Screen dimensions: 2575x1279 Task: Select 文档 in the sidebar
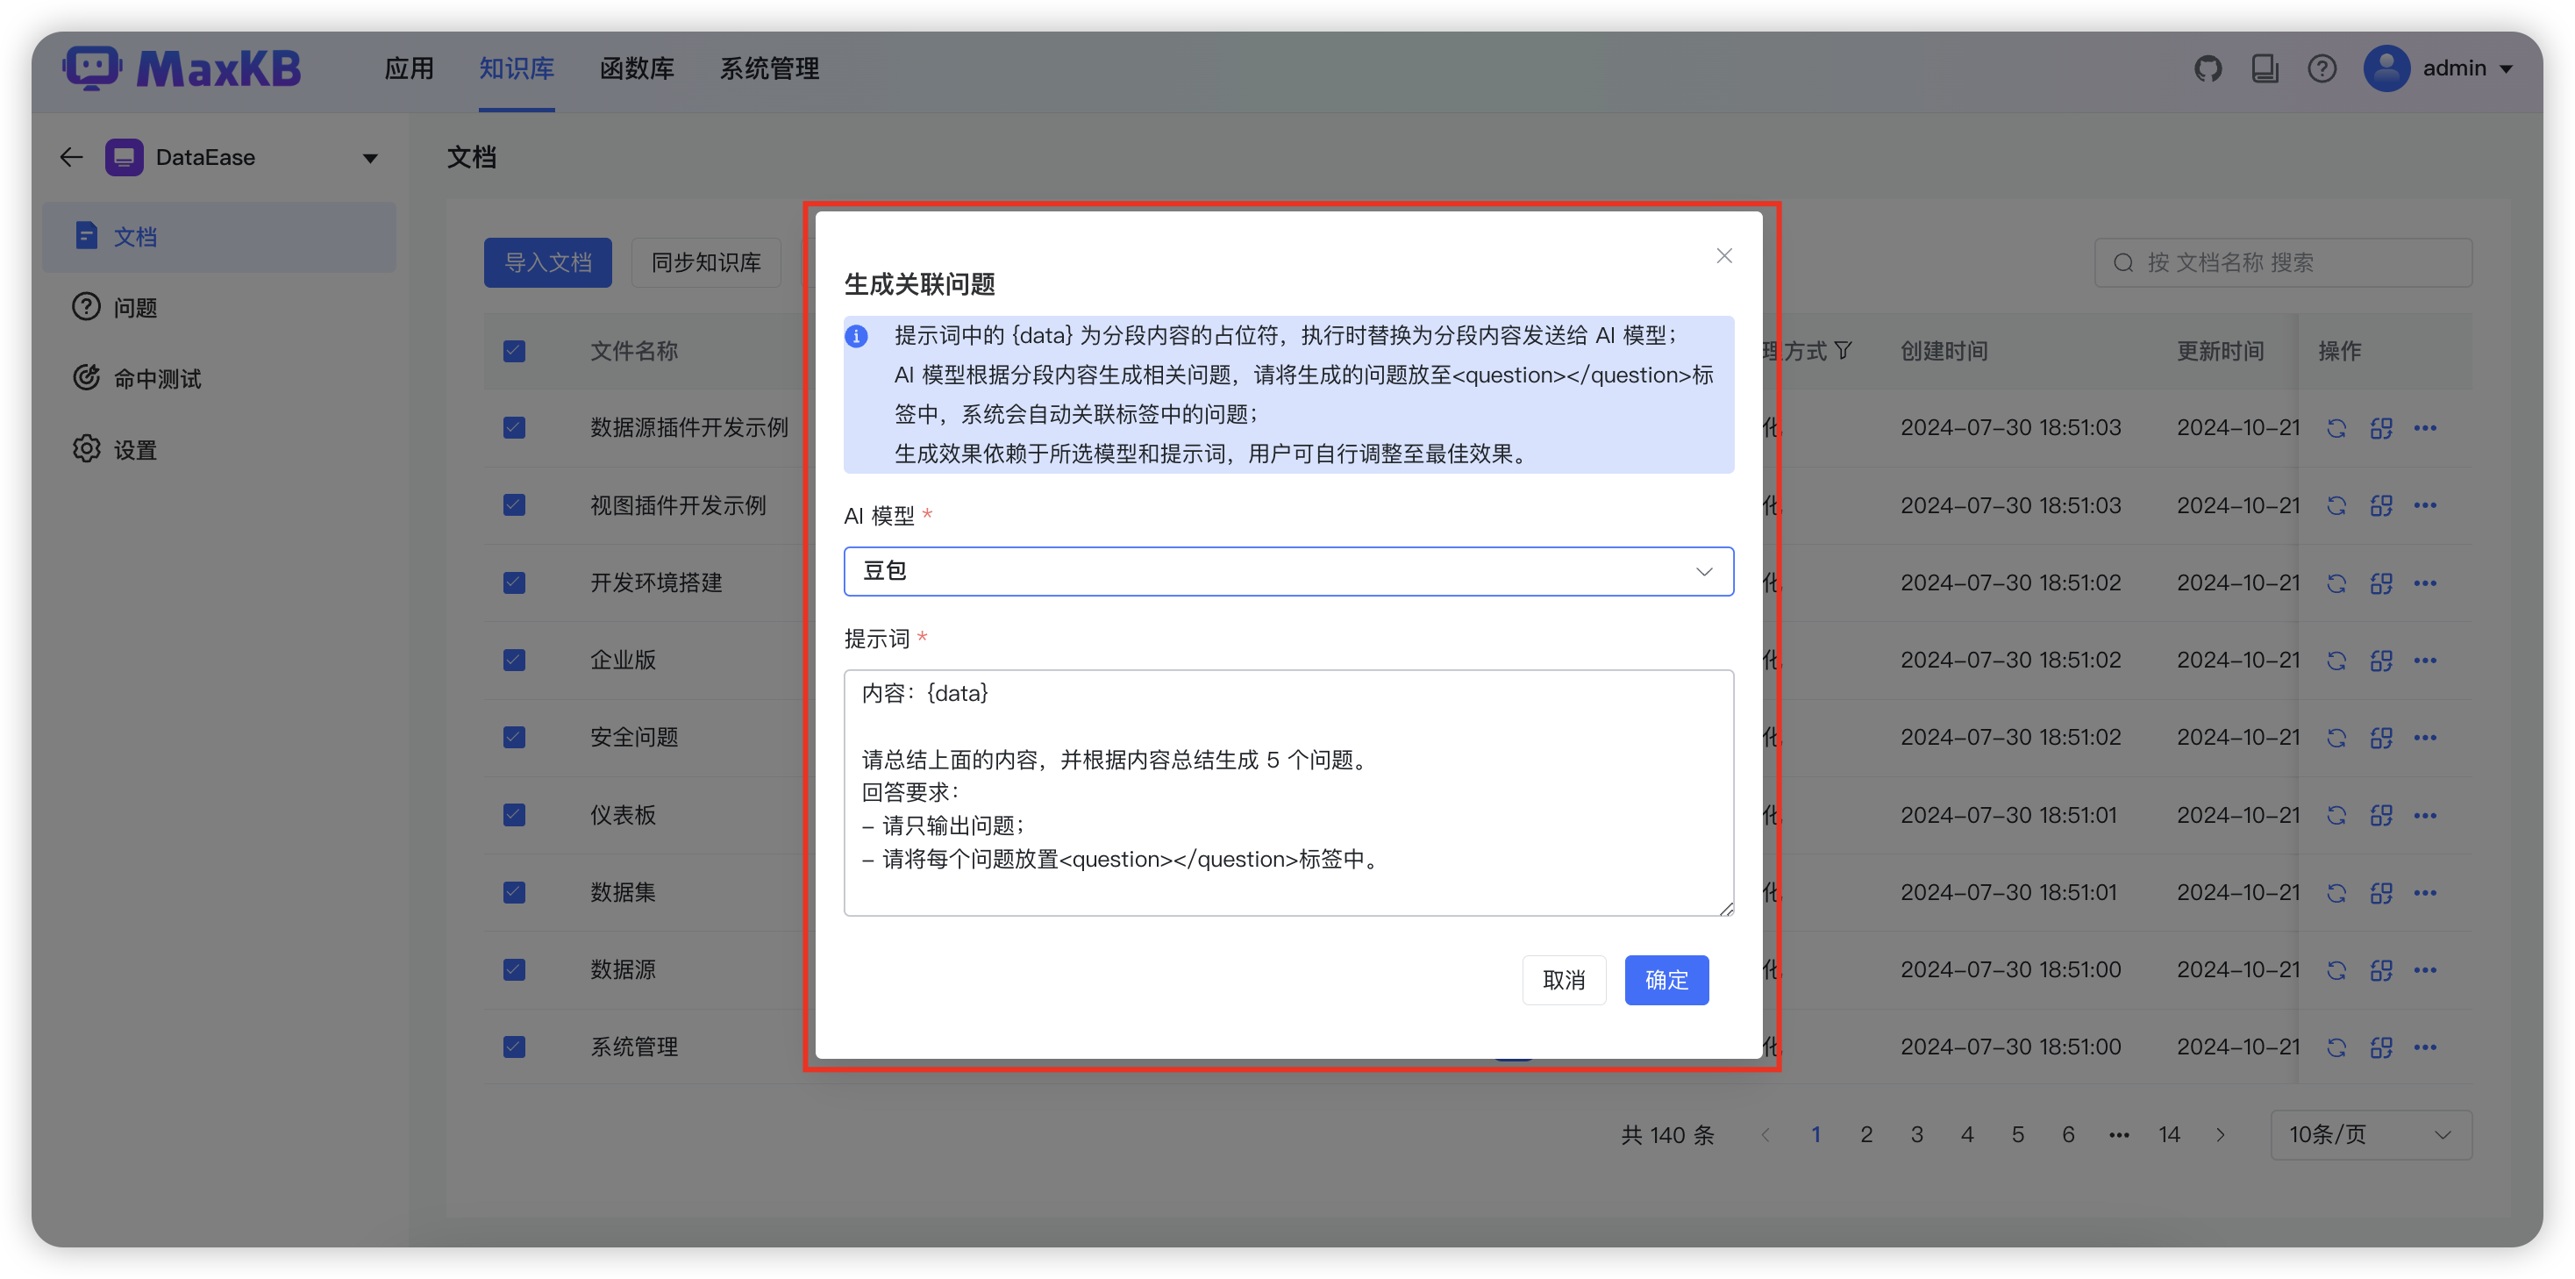click(219, 237)
